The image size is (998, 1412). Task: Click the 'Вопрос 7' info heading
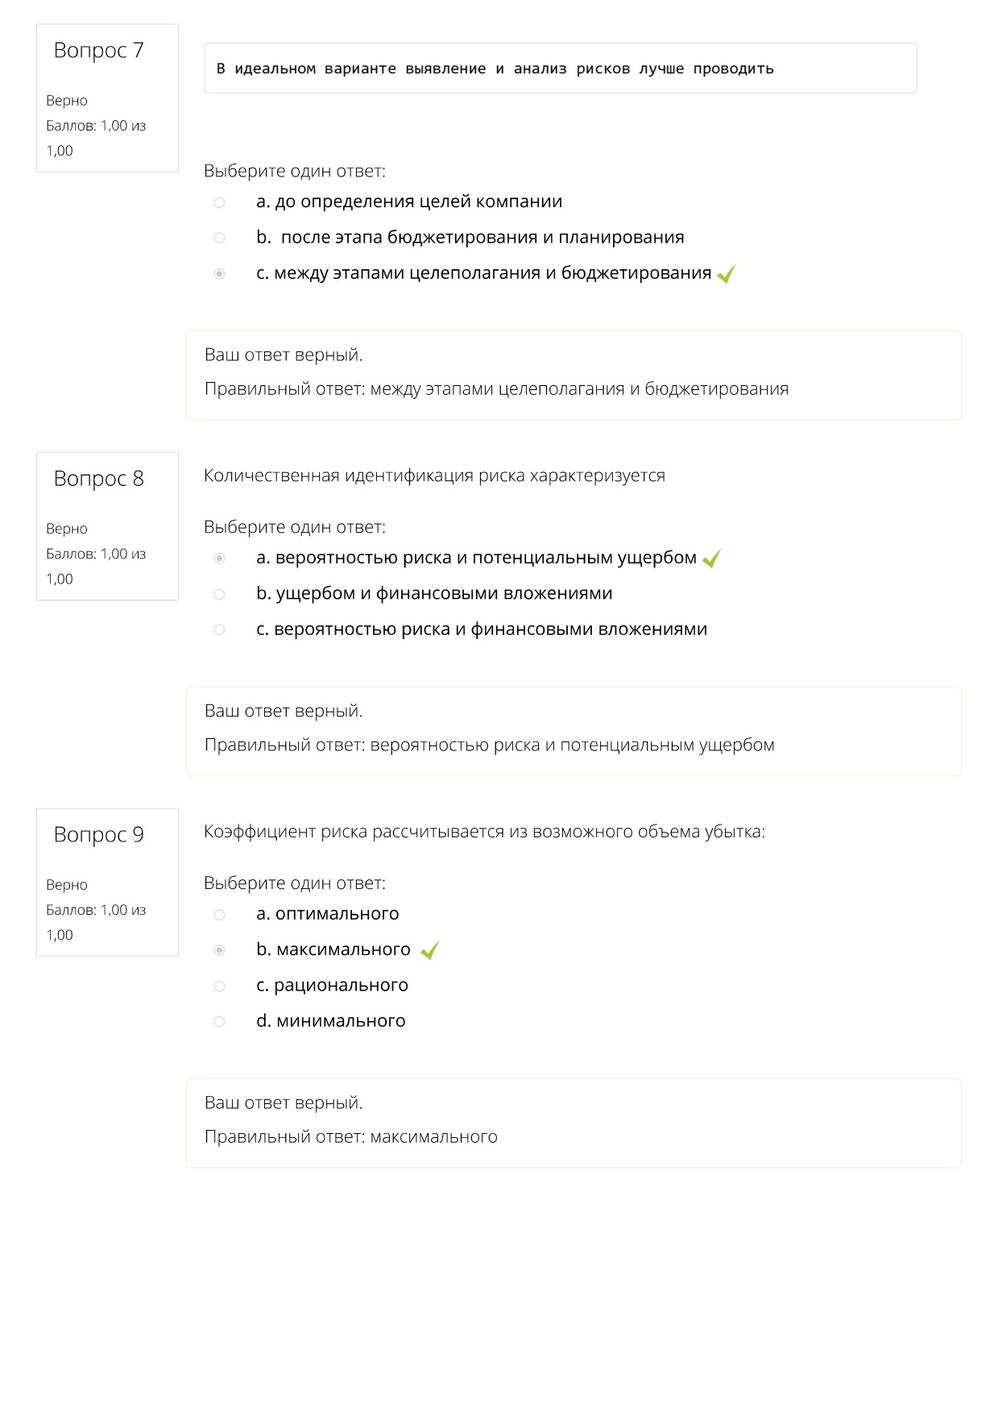(x=98, y=50)
